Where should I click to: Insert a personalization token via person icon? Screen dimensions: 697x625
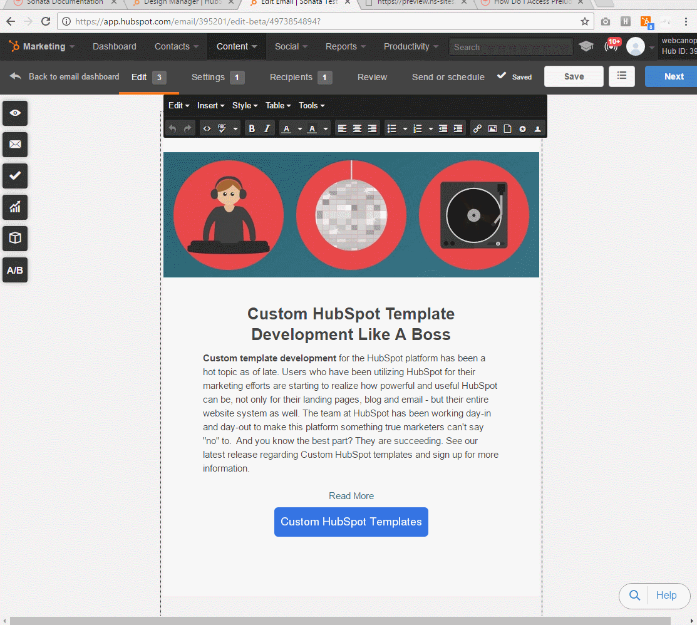(538, 129)
